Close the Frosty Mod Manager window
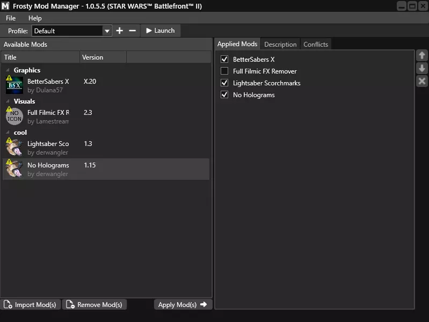The width and height of the screenshot is (429, 322). pos(423,6)
